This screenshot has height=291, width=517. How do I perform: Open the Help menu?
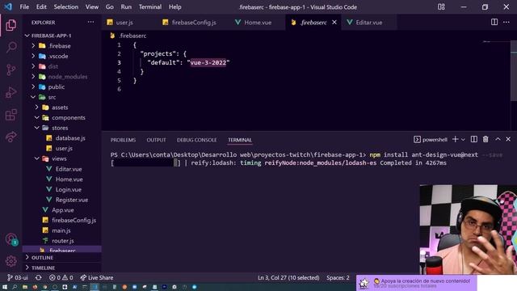[175, 7]
